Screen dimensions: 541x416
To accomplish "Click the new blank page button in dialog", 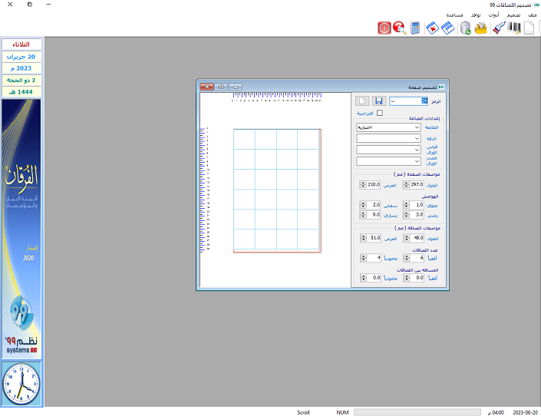I will click(362, 101).
